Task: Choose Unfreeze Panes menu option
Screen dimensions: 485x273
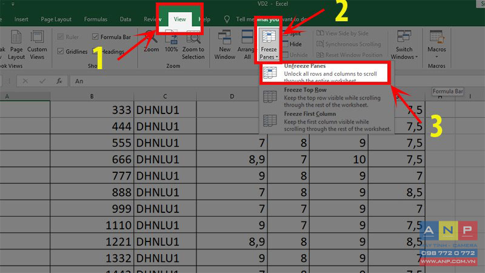Action: (x=325, y=73)
